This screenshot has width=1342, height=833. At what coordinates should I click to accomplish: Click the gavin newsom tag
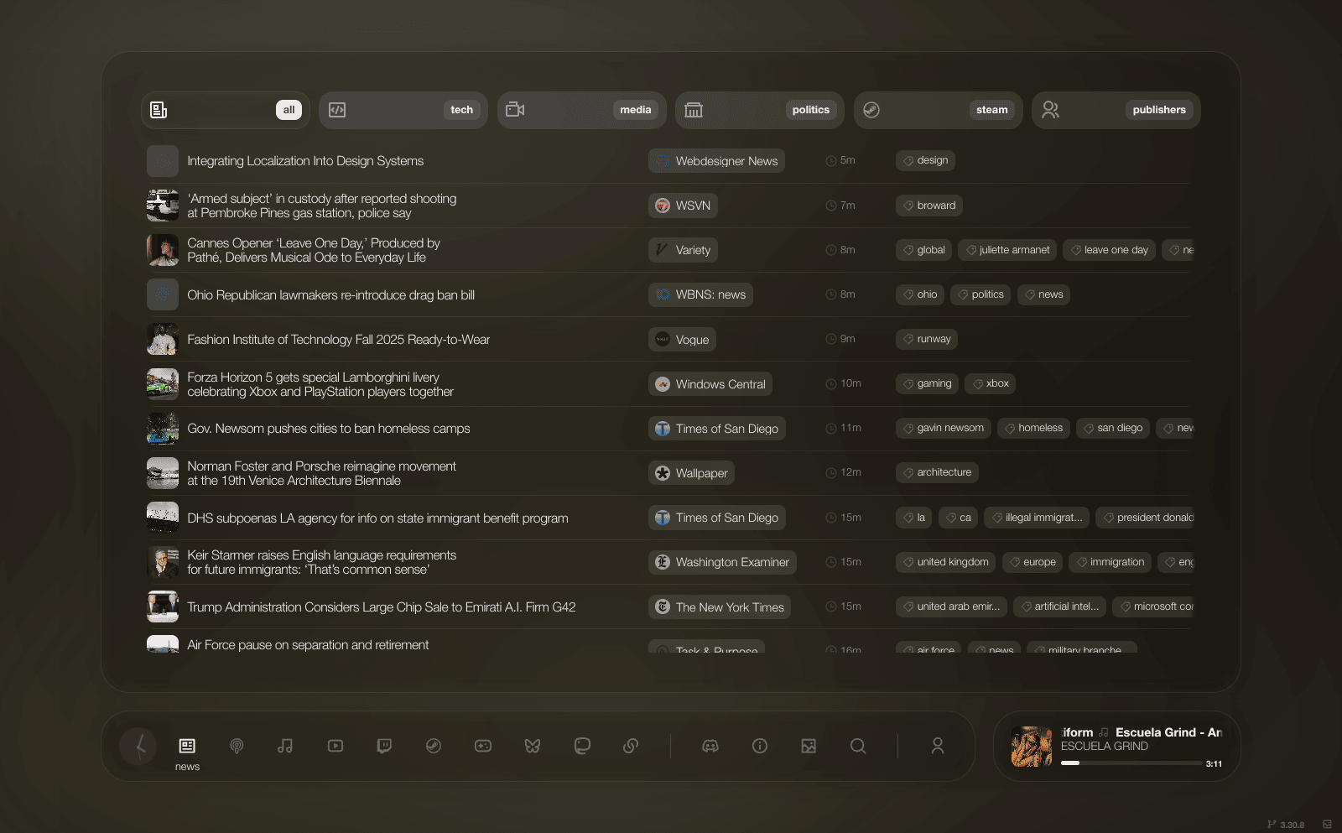point(943,428)
